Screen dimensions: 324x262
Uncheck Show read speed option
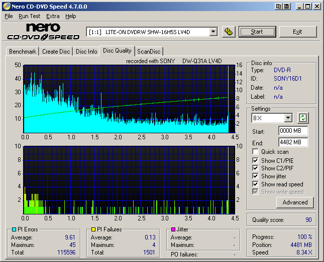(255, 184)
